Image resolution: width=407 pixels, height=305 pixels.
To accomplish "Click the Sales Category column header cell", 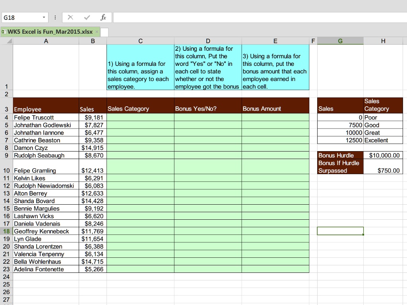I will pos(140,105).
